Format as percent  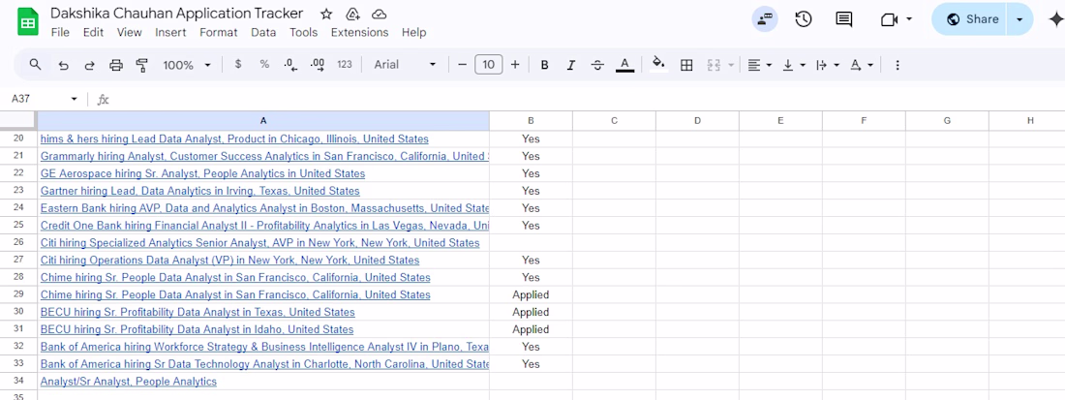pyautogui.click(x=264, y=65)
